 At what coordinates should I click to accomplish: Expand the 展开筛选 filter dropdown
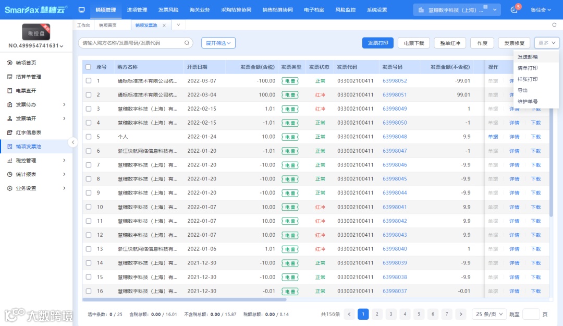tap(218, 43)
